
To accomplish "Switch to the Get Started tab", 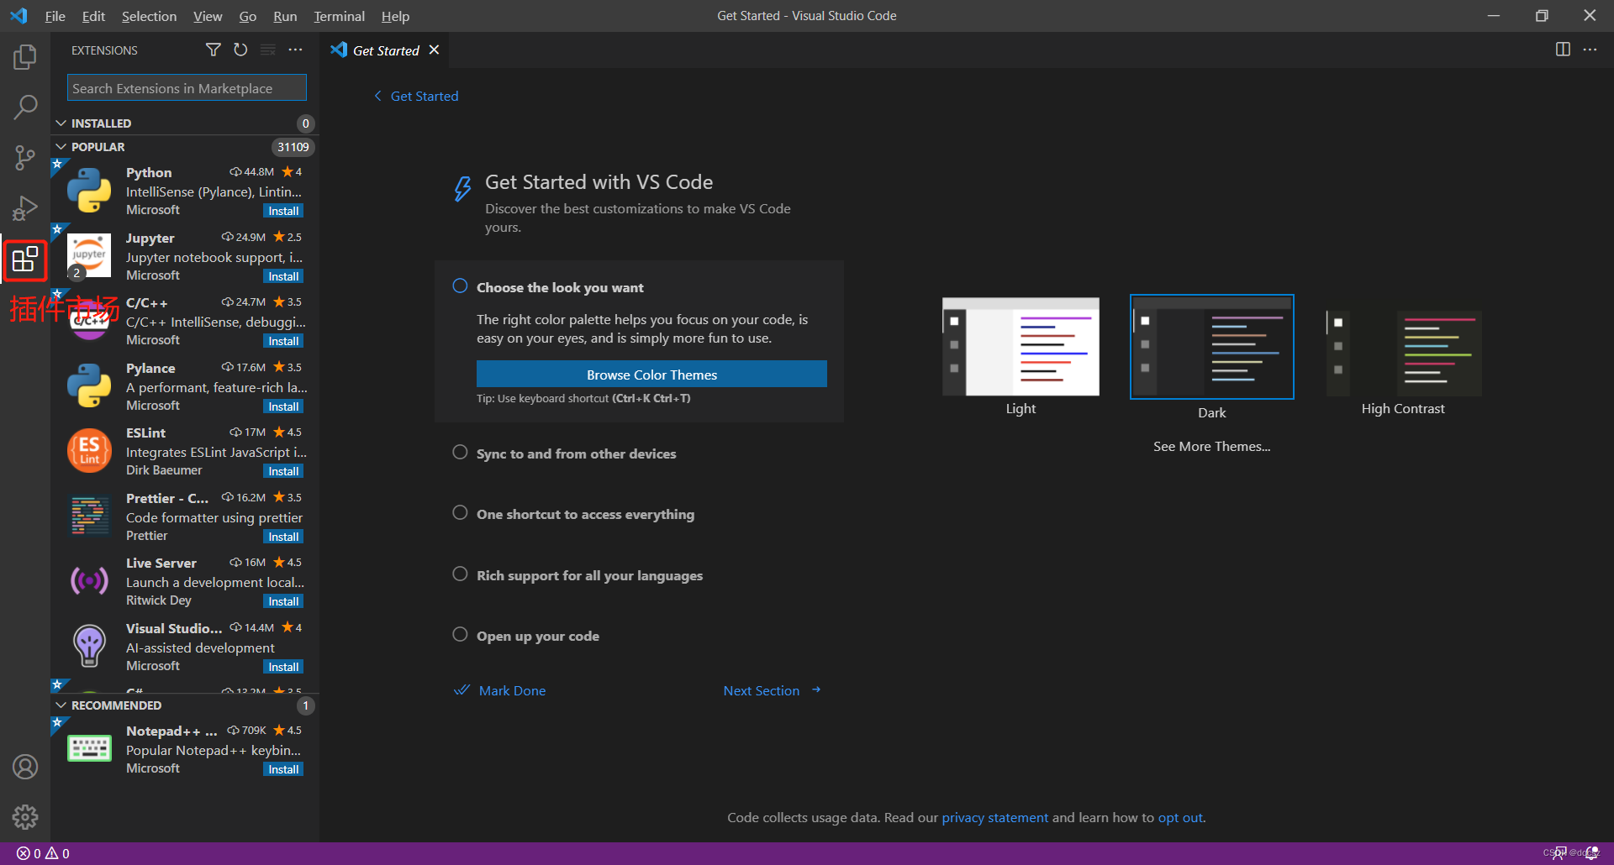I will coord(386,50).
